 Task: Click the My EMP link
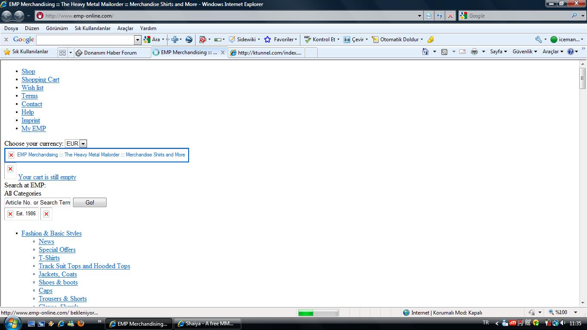34,128
